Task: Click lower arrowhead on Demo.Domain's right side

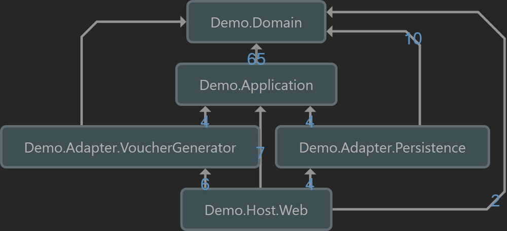Action: (330, 31)
